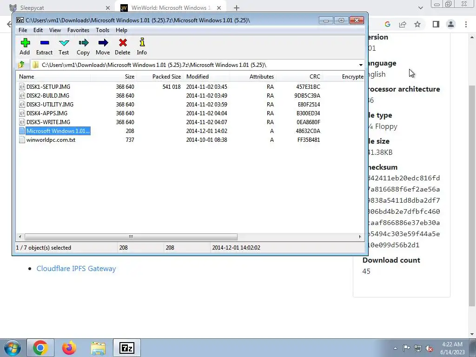Open the Tools menu
The image size is (476, 357).
click(102, 30)
